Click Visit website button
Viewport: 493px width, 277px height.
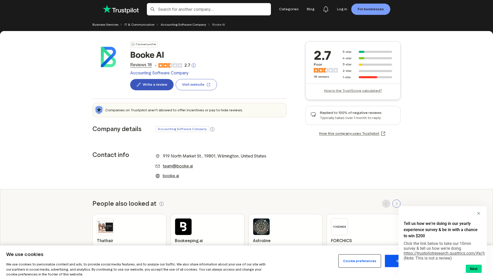coord(196,85)
